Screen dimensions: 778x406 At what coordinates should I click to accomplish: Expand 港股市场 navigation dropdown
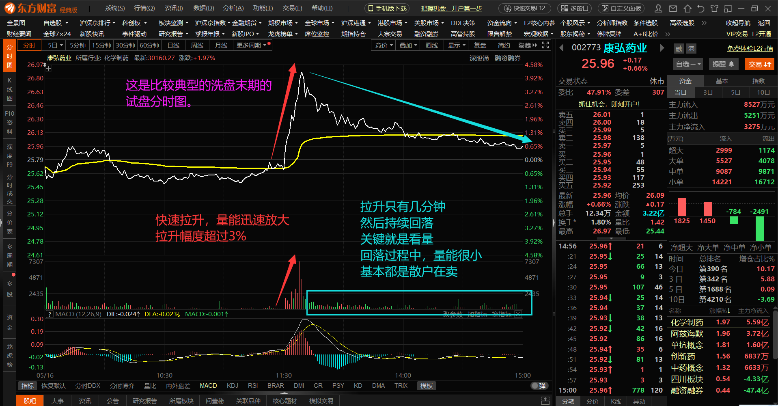(393, 23)
